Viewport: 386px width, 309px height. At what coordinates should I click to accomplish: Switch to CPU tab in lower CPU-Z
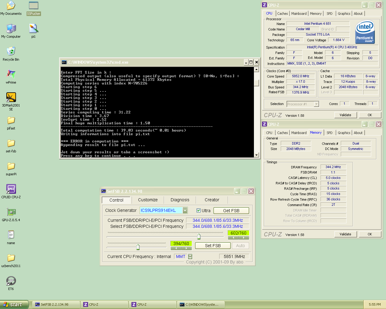tap(269, 133)
